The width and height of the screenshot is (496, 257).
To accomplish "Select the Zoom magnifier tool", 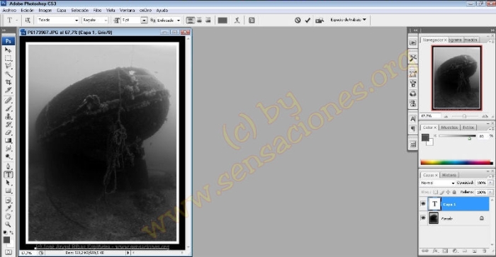I will [x=9, y=224].
